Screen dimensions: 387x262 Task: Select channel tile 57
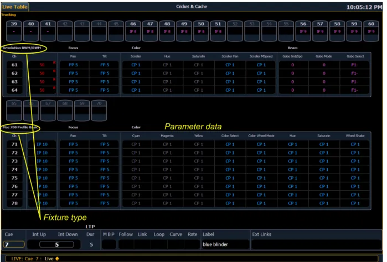pos(320,31)
